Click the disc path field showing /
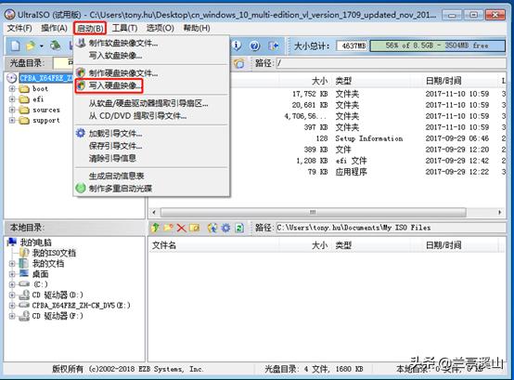The width and height of the screenshot is (514, 380). [391, 63]
